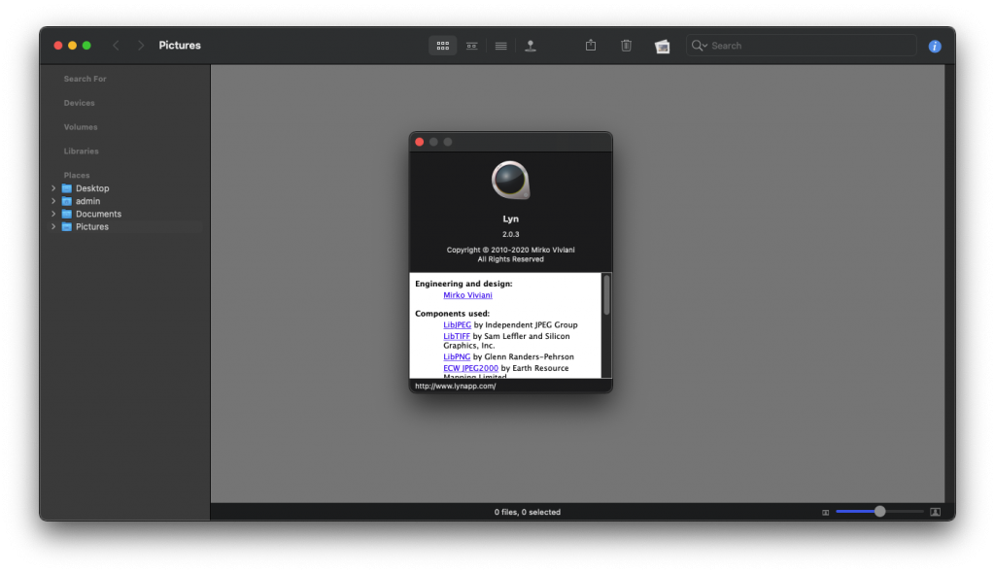This screenshot has width=995, height=573.
Task: Adjust the thumbnail size slider
Action: [879, 512]
